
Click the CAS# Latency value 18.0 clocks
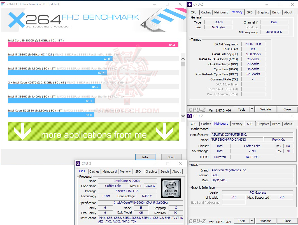coord(253,54)
